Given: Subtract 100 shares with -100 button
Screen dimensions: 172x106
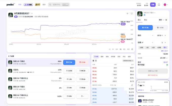Looking at the screenshot, I should click(x=141, y=48).
